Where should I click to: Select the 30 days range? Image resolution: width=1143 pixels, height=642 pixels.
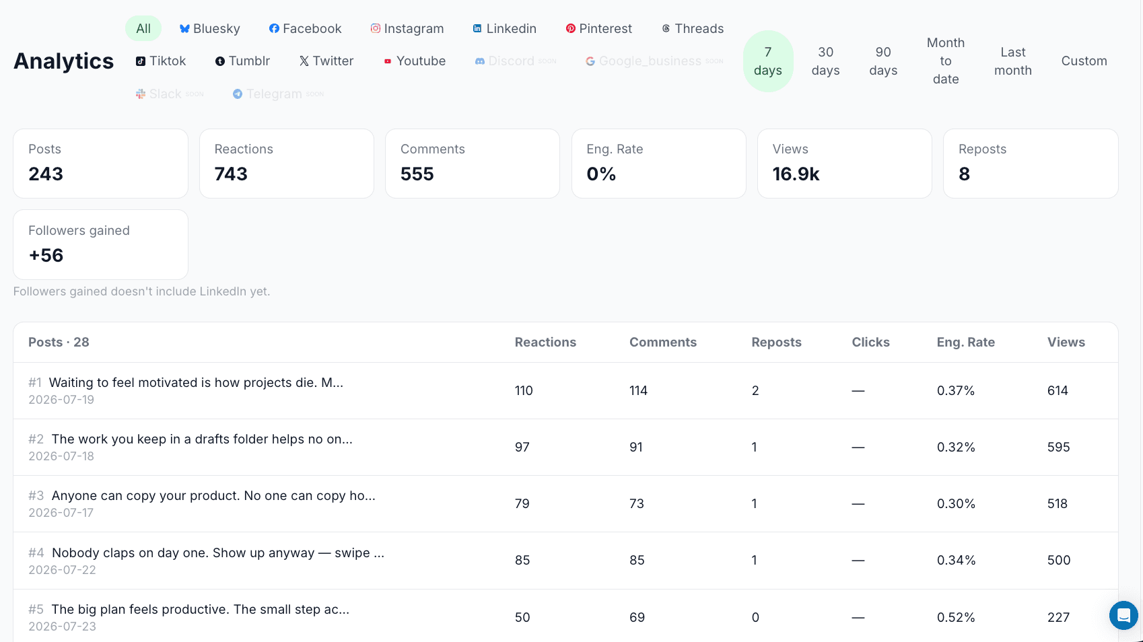826,61
